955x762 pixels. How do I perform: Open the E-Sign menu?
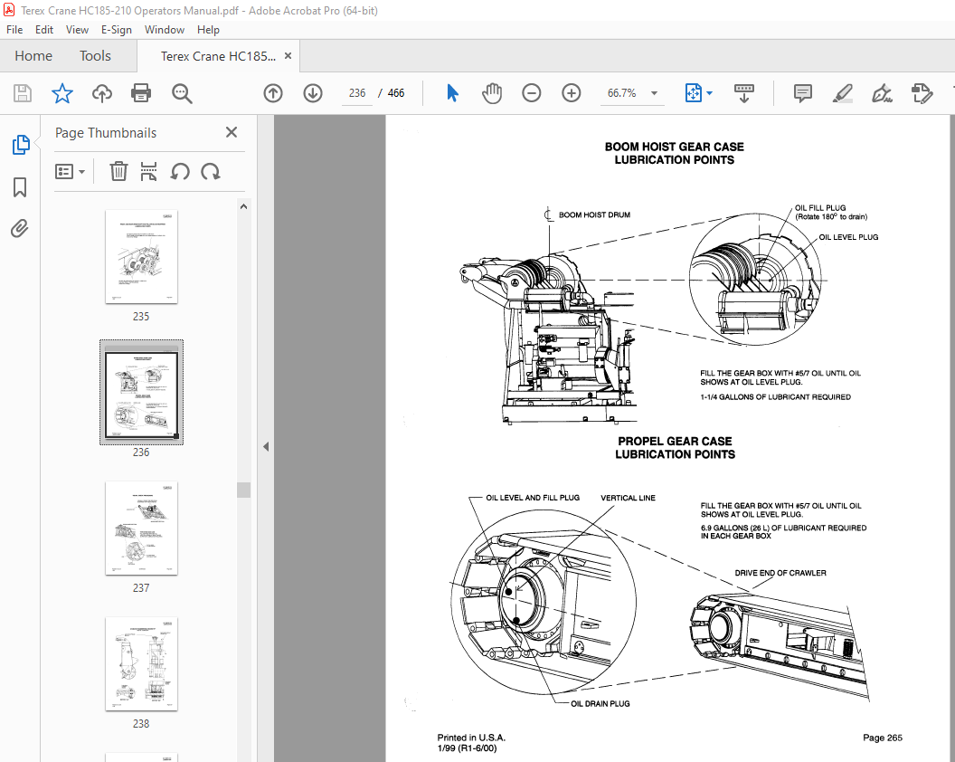click(117, 30)
